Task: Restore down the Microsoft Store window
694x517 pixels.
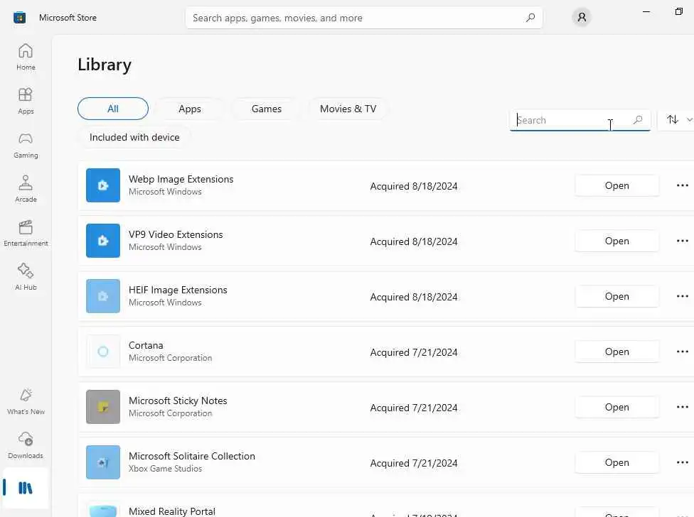Action: (x=679, y=11)
